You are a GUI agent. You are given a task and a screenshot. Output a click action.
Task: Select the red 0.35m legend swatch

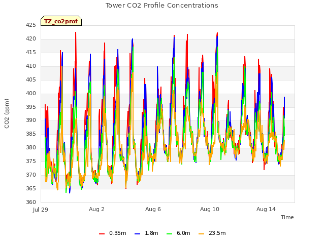click(x=102, y=234)
